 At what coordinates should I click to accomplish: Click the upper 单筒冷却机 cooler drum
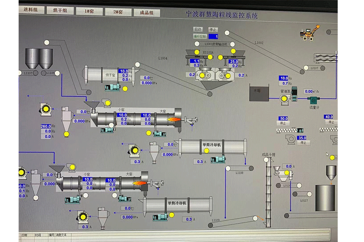[213, 146]
